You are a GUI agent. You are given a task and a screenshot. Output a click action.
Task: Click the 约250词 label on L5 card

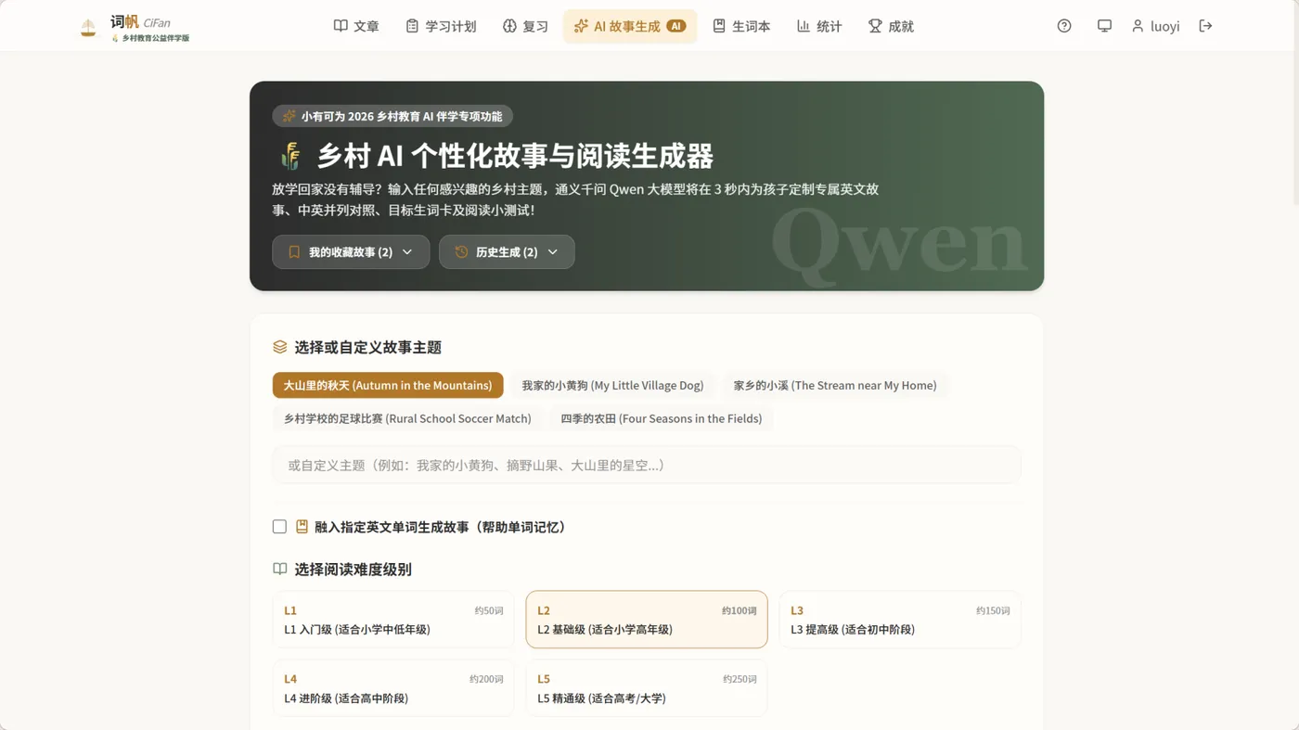click(740, 679)
